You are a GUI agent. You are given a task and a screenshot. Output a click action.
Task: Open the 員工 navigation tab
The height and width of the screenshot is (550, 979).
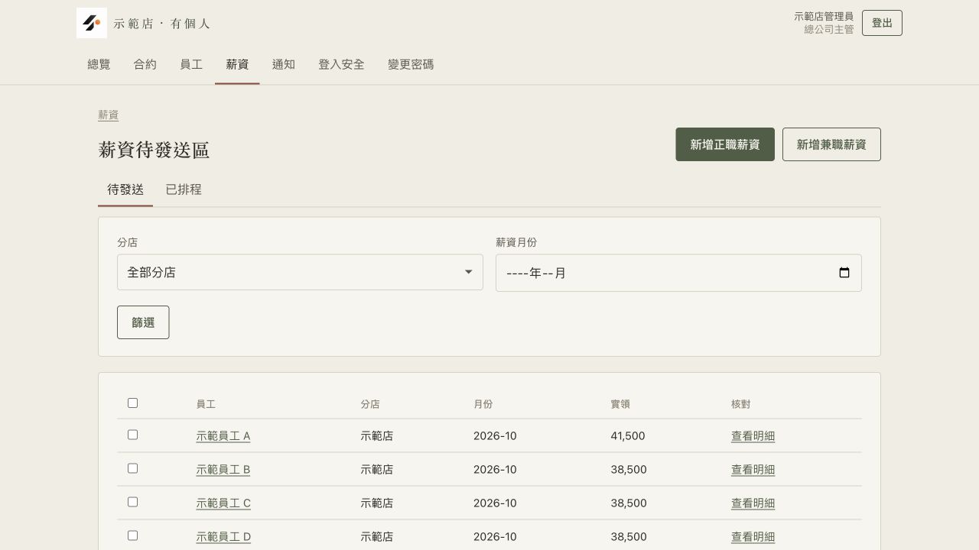[x=191, y=65]
